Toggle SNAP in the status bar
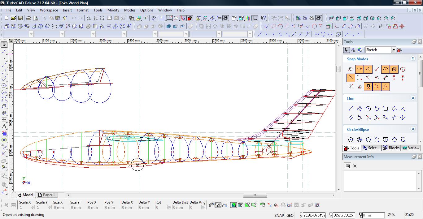The width and height of the screenshot is (423, 219). (x=279, y=215)
